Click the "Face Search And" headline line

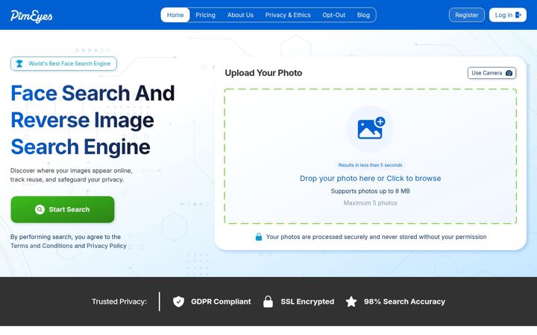pos(92,93)
